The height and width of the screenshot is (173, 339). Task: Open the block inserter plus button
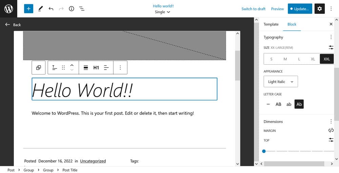[28, 9]
